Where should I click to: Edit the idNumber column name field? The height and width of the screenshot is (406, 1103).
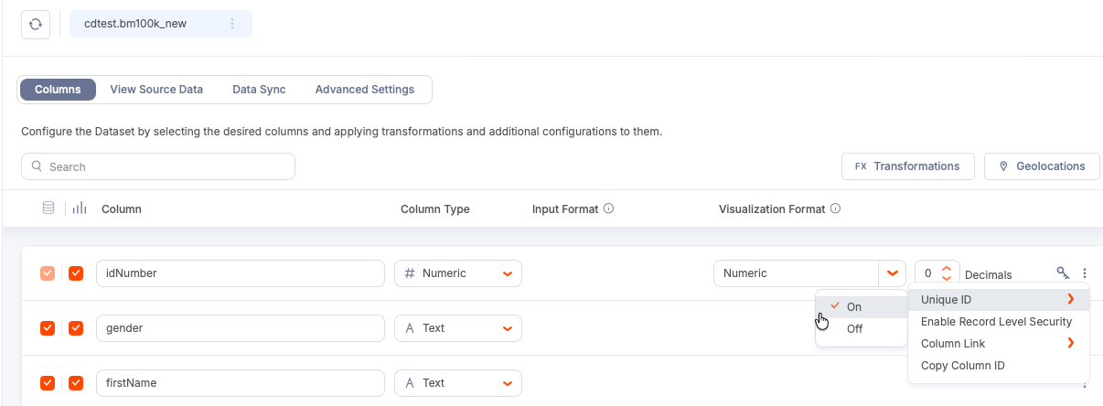click(x=240, y=273)
